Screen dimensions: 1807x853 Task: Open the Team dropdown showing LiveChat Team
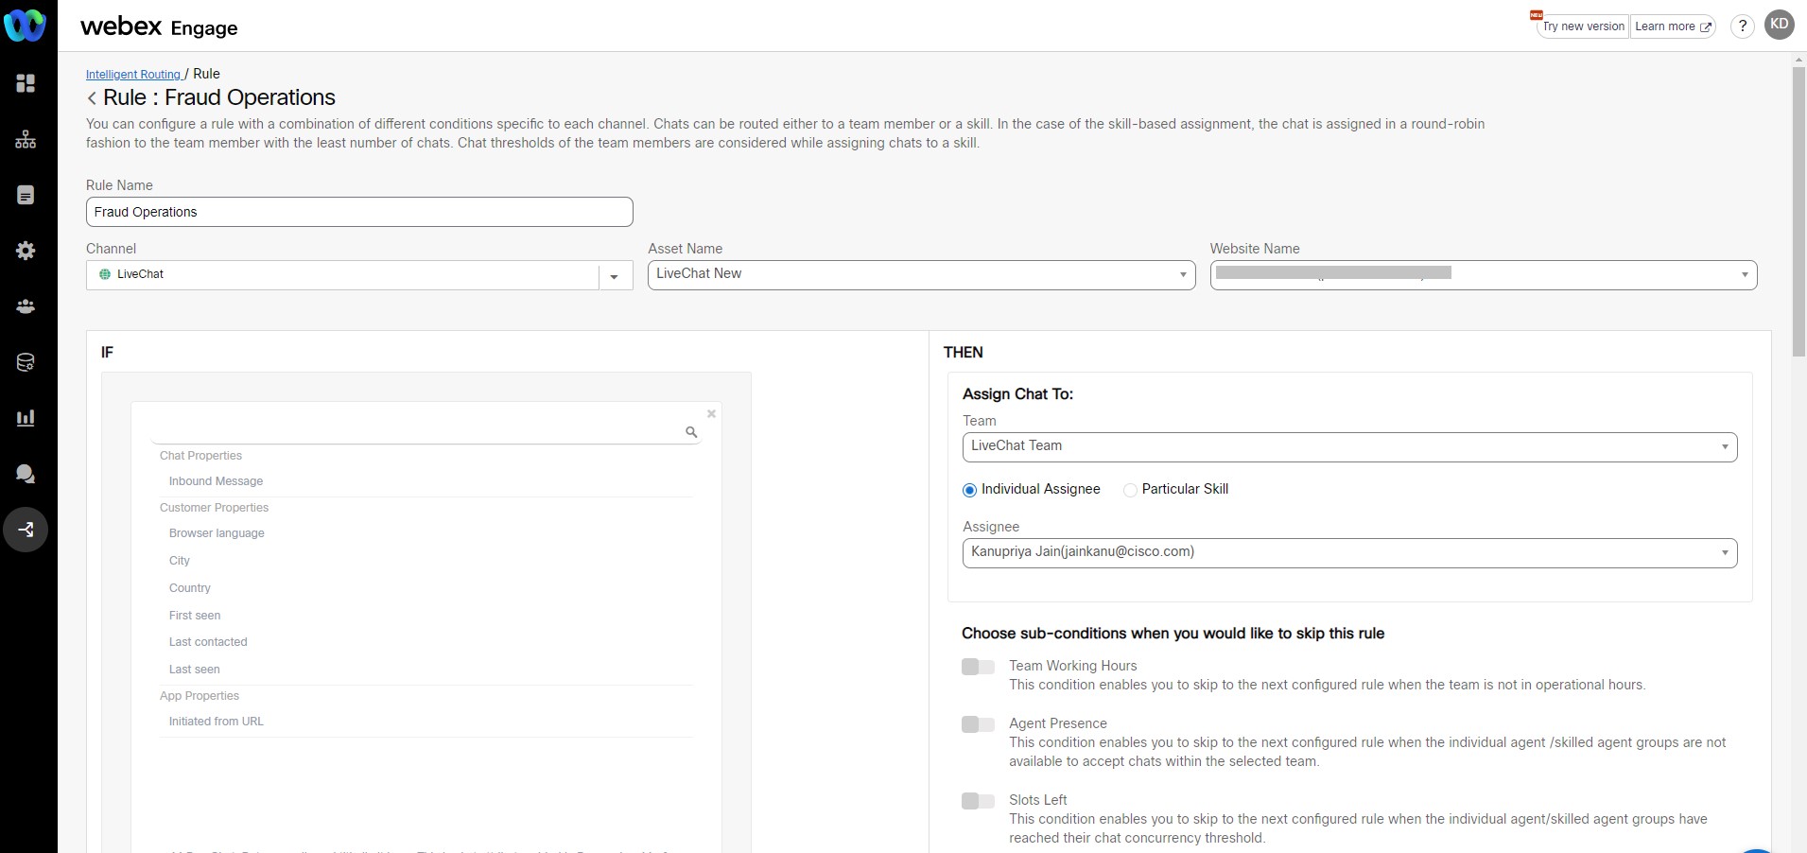coord(1350,447)
